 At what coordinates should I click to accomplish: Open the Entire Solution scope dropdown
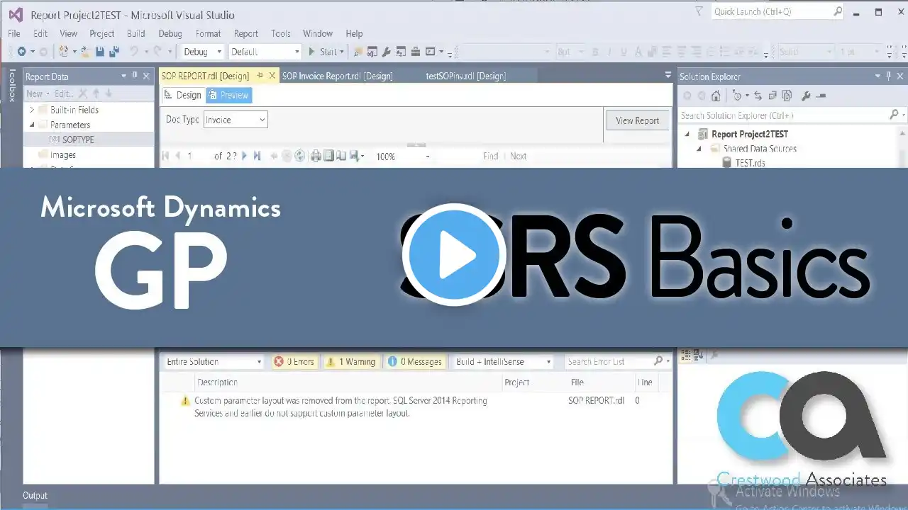click(x=214, y=361)
